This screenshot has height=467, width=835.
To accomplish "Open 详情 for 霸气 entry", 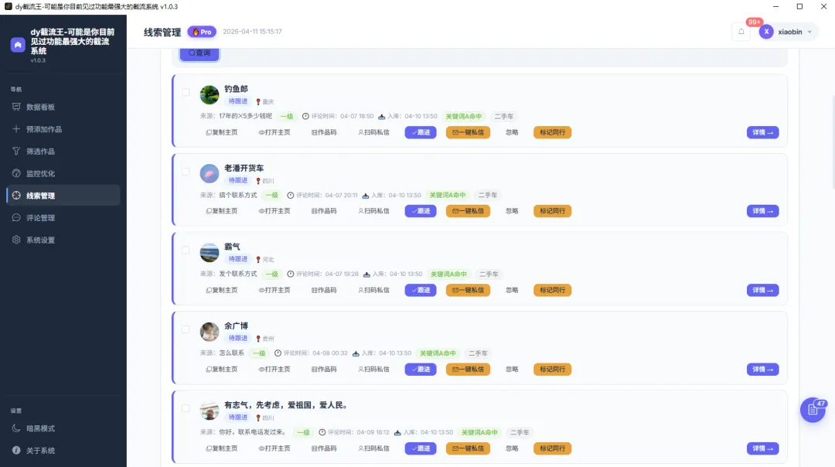I will tap(762, 290).
